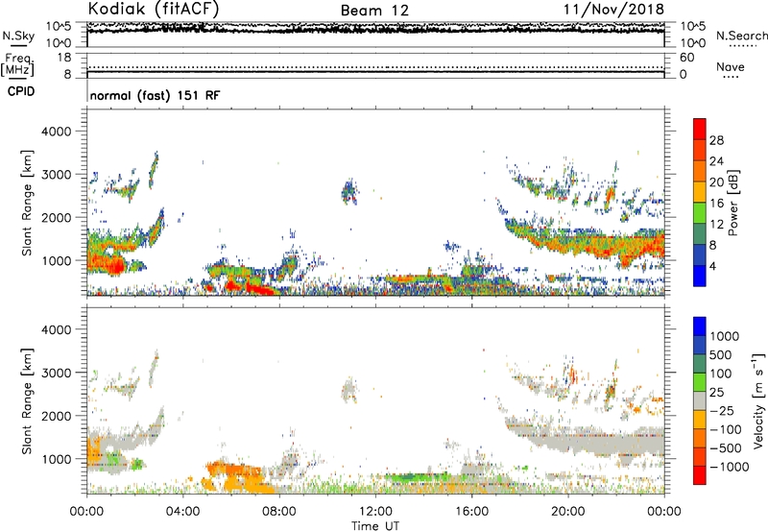Image resolution: width=768 pixels, height=532 pixels.
Task: Click the '04:00' time tick label
Action: tap(182, 512)
